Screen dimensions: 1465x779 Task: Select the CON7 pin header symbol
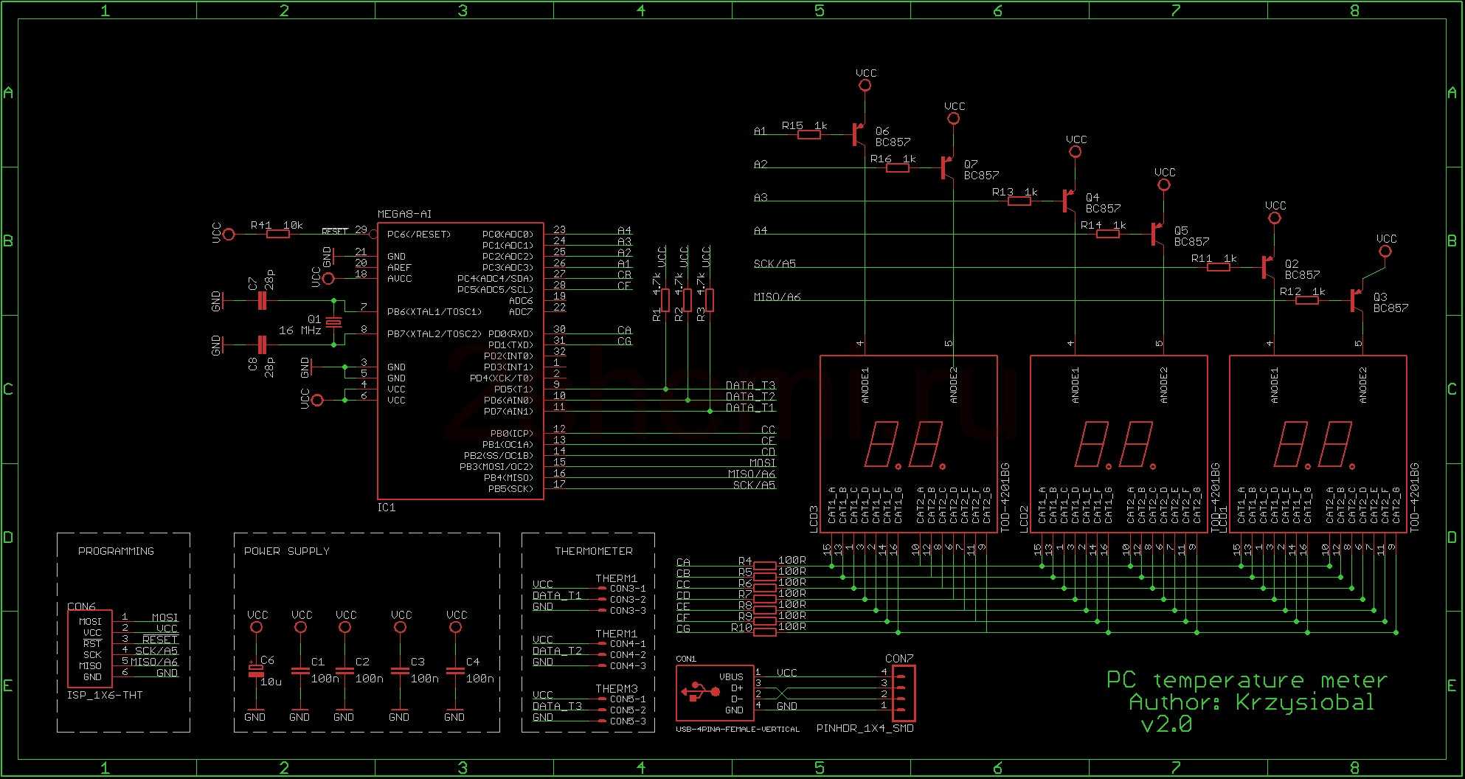click(x=903, y=693)
